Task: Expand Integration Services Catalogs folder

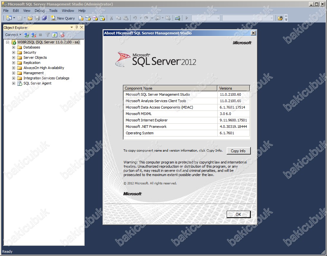Action: [14, 78]
